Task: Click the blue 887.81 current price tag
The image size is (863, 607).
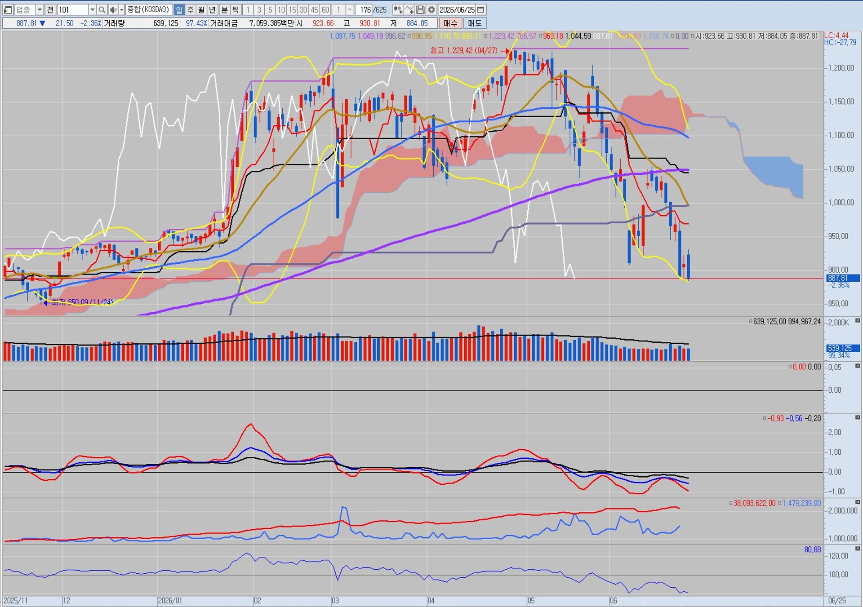Action: (x=843, y=278)
